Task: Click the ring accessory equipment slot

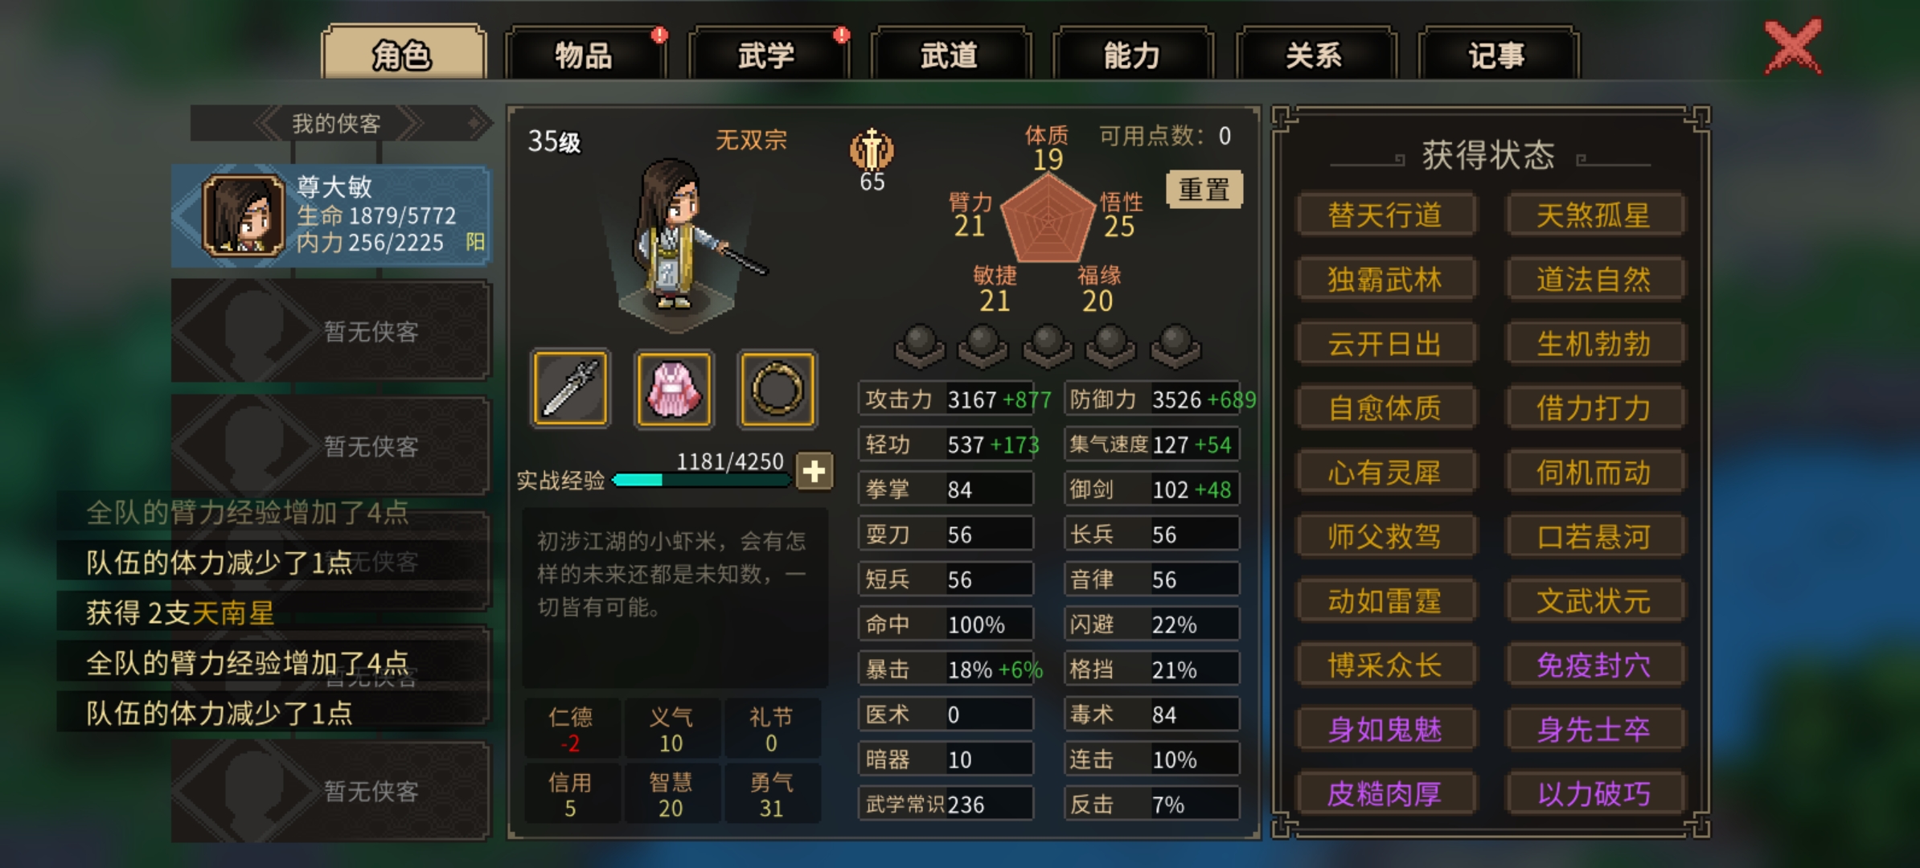Action: tap(777, 389)
